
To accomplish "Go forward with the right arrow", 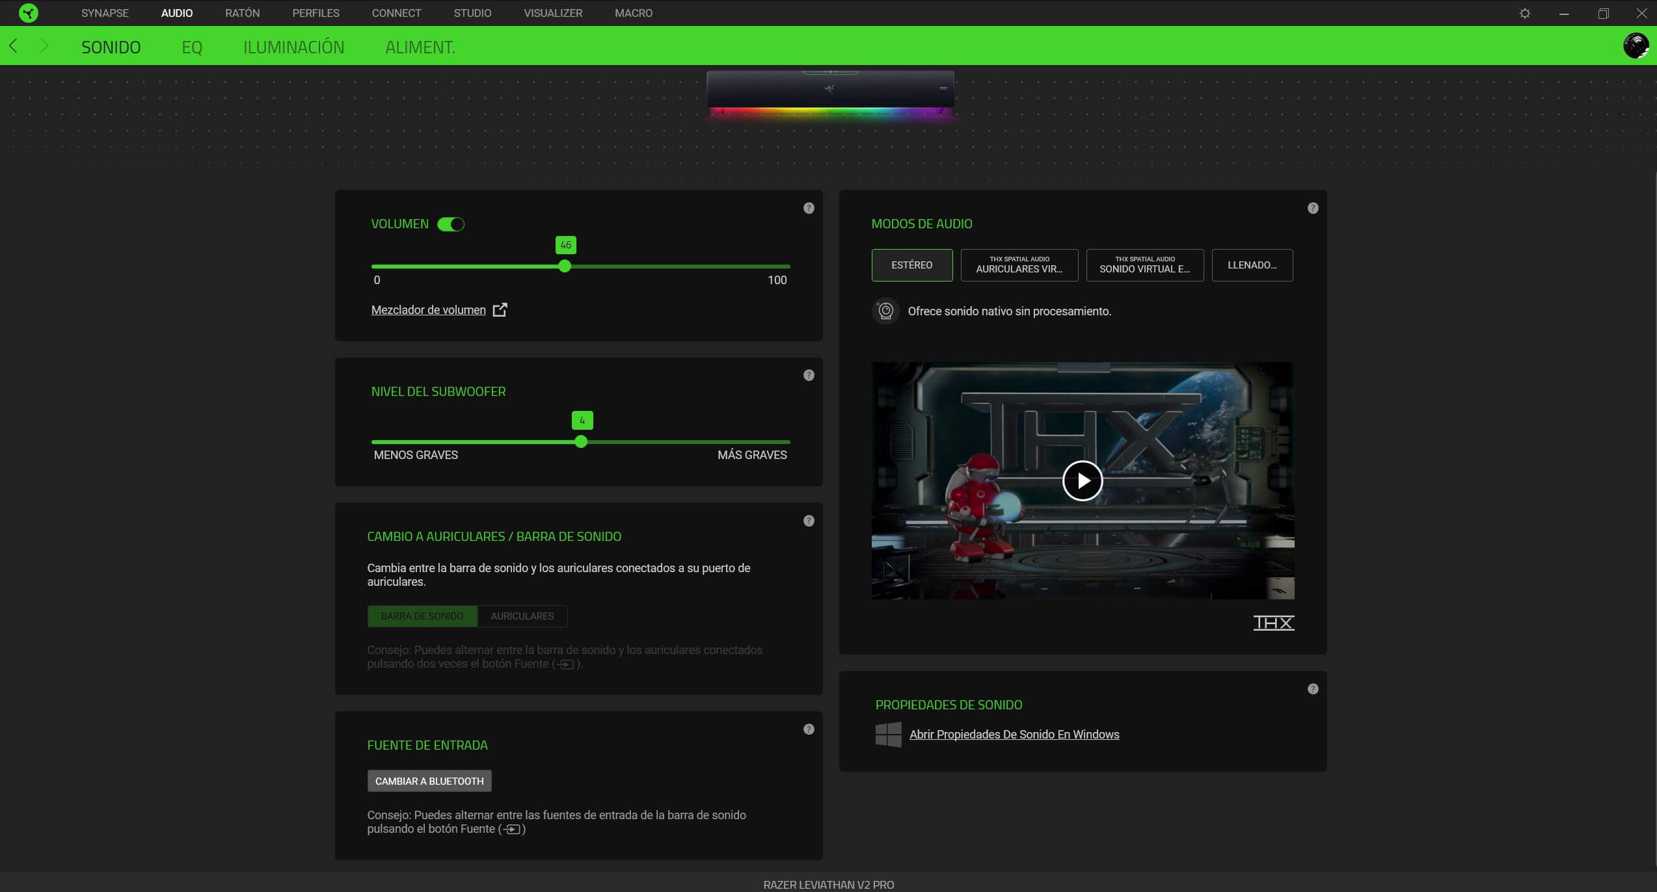I will [44, 46].
